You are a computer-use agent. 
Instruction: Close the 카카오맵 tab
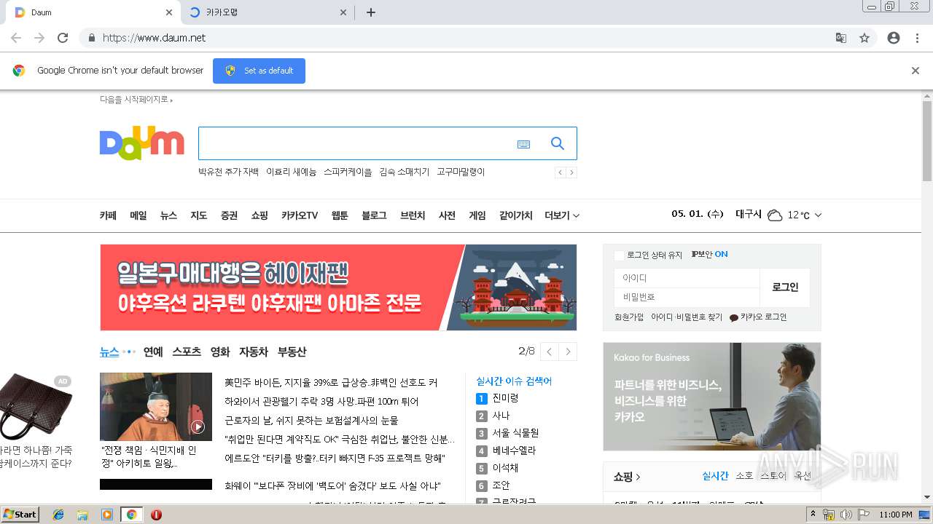[x=344, y=12]
